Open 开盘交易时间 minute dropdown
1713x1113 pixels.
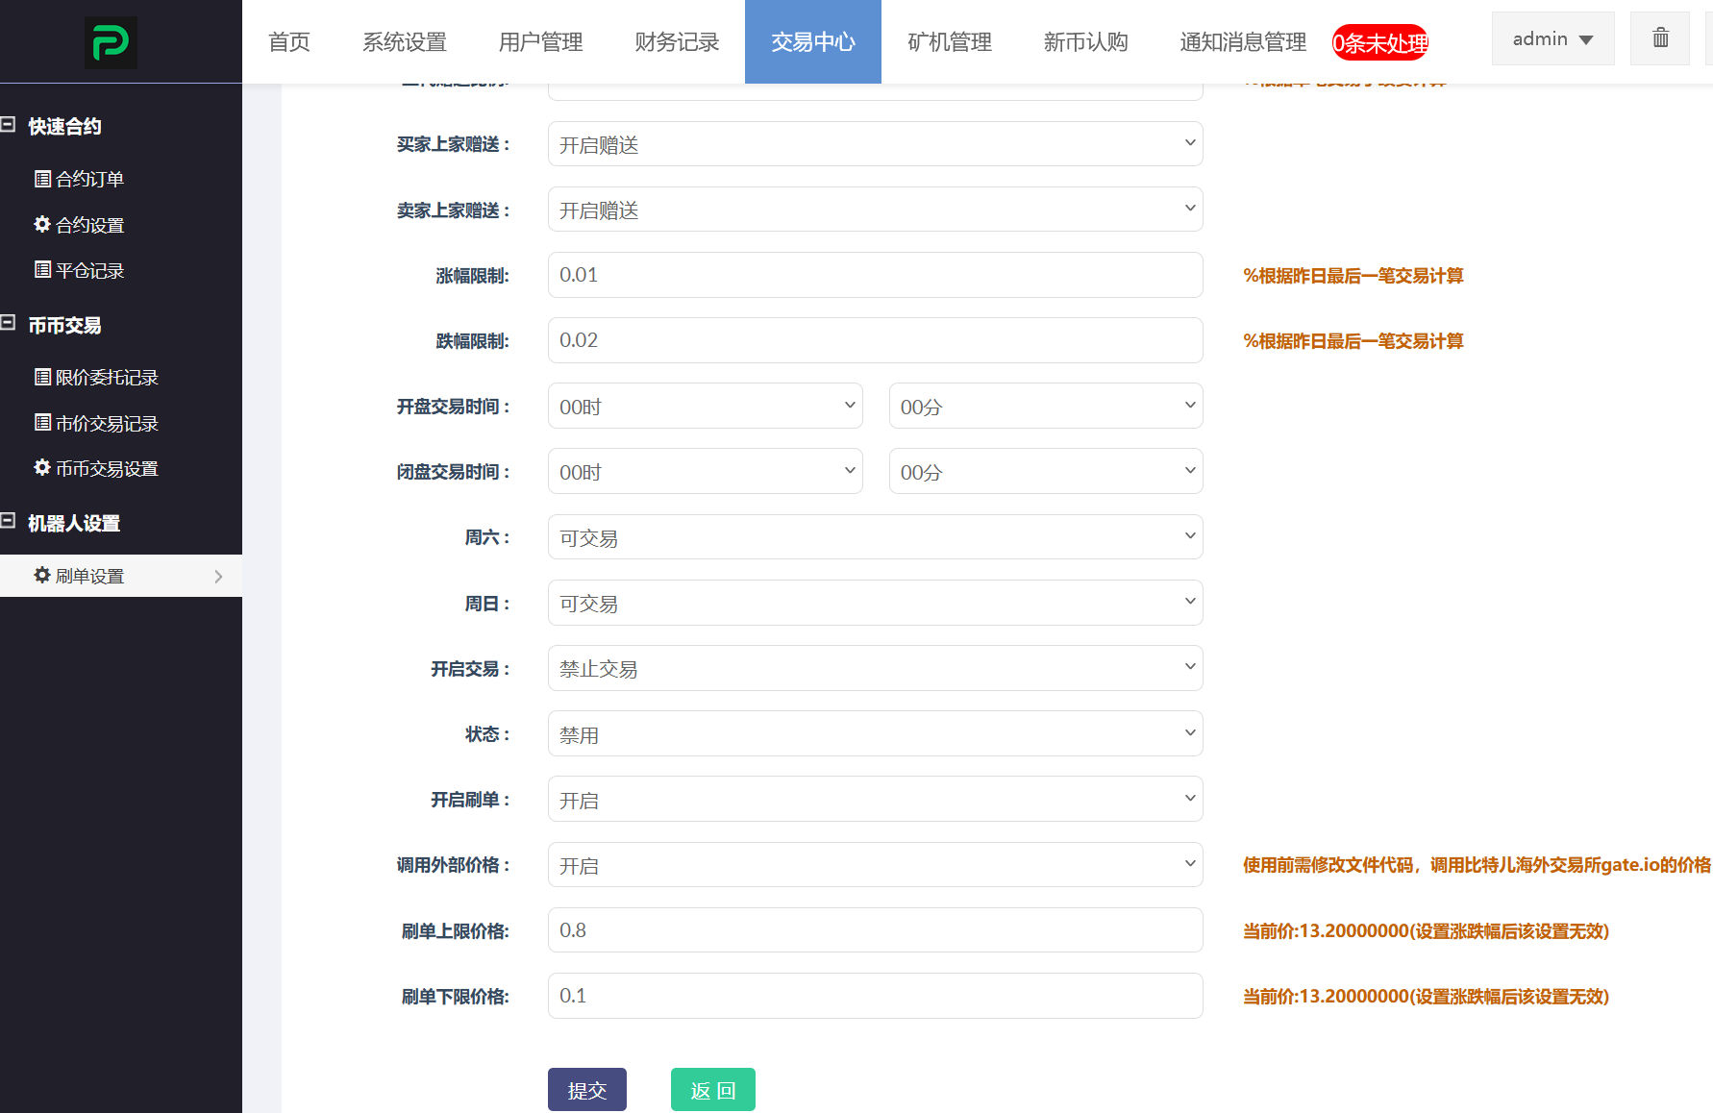pos(1046,406)
